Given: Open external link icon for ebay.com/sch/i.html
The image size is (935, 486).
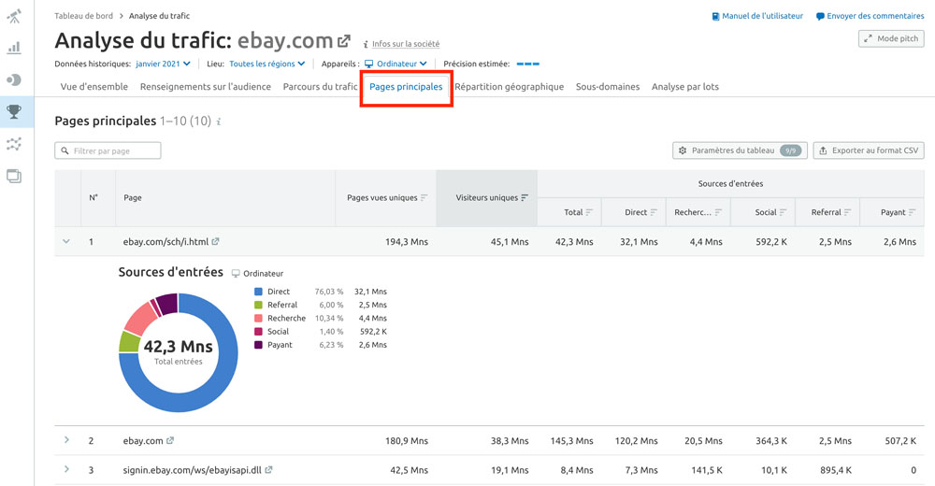Looking at the screenshot, I should [215, 241].
